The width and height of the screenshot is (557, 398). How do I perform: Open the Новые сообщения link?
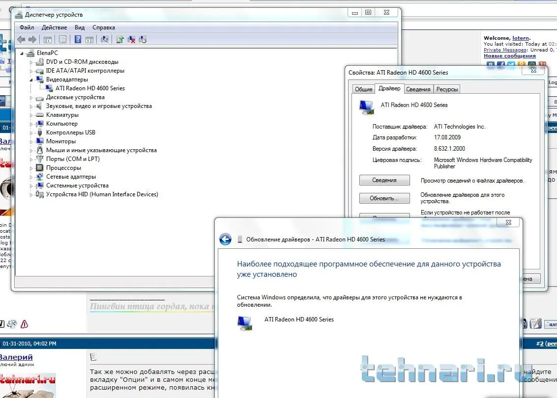[x=509, y=55]
